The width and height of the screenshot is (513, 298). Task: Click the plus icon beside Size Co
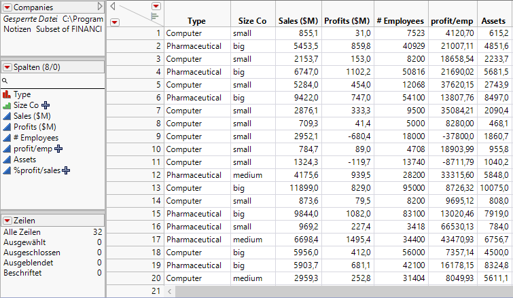[46, 105]
